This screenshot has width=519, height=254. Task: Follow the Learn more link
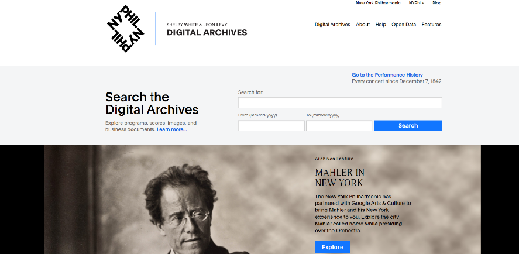click(x=172, y=129)
